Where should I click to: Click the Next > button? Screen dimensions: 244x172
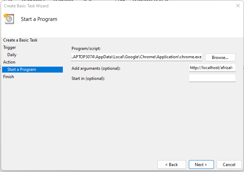[201, 165]
